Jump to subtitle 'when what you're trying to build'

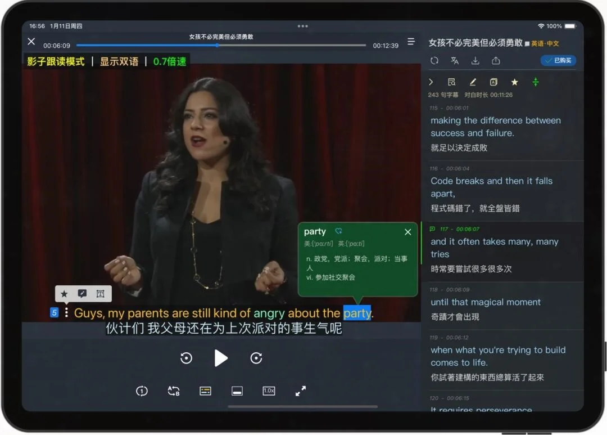point(502,360)
